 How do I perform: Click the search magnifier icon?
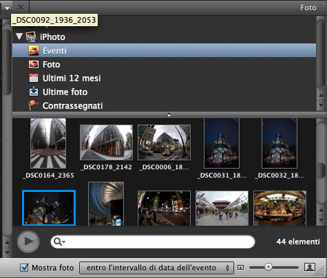pyautogui.click(x=59, y=242)
